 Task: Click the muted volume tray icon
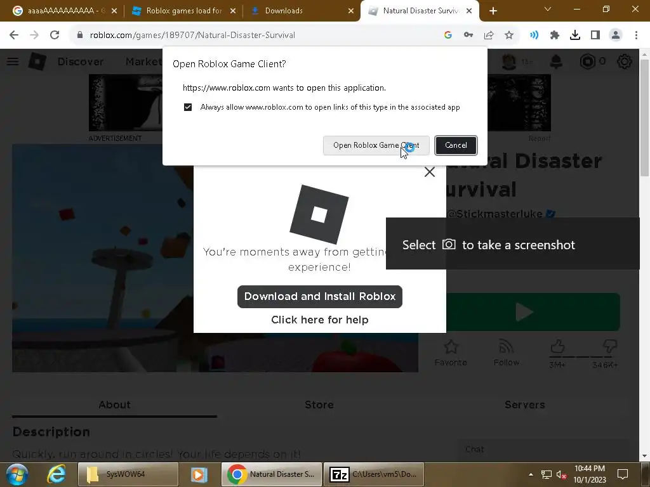562,474
